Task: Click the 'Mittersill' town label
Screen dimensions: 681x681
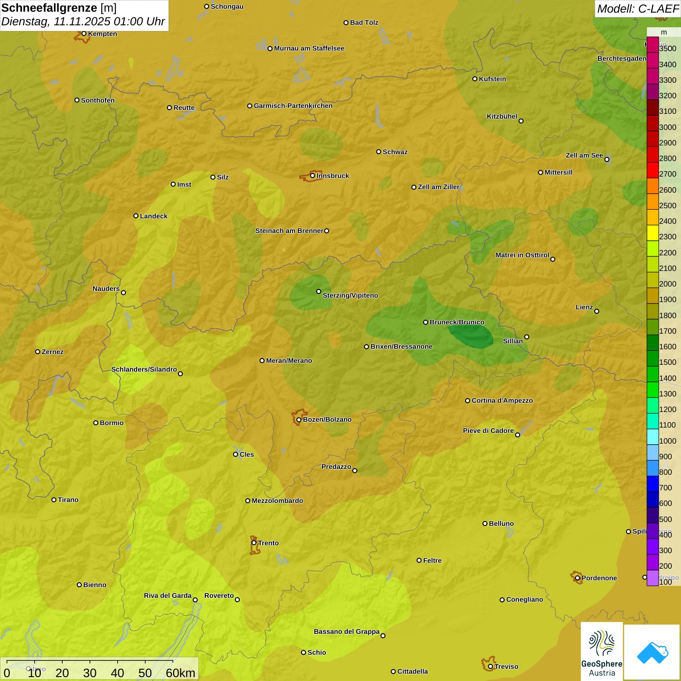Action: 558,172
